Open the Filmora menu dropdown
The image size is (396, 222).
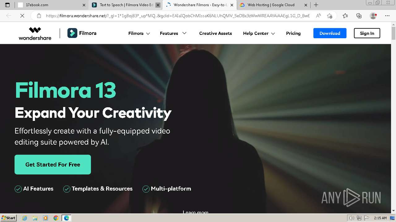coord(139,33)
